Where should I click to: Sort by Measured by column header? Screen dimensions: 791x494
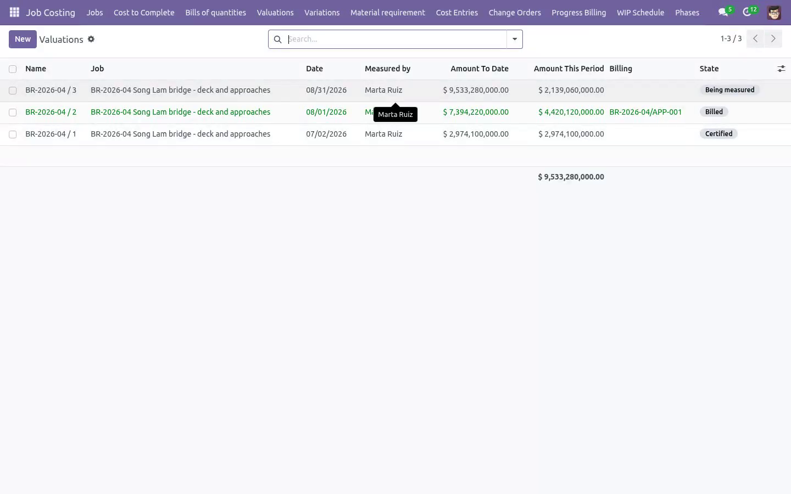click(387, 69)
